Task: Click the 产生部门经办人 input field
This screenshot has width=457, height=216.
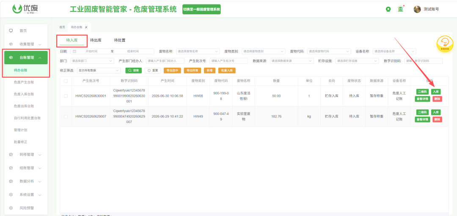Action: pyautogui.click(x=165, y=61)
